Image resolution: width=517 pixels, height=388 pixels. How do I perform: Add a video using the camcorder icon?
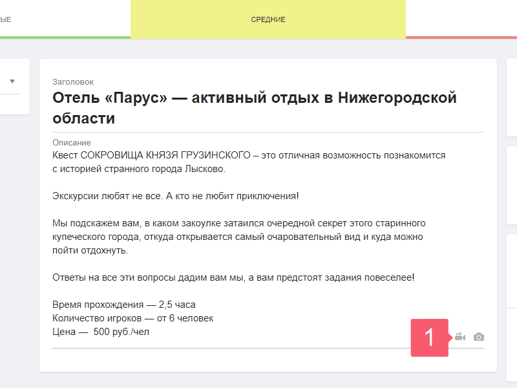pos(460,337)
